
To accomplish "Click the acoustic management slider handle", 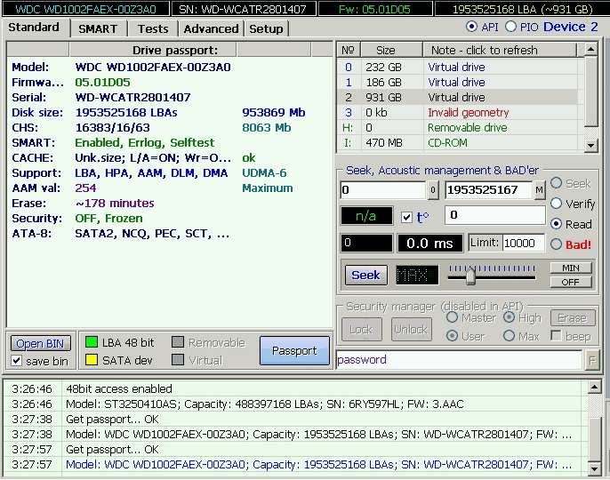I will click(470, 276).
